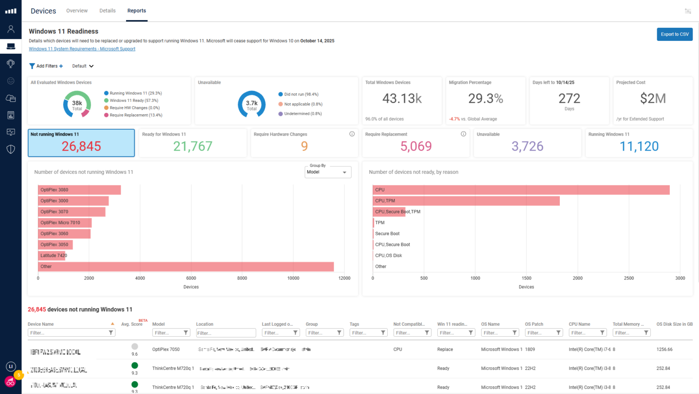Open the smiley sentiment icon in the sidebar
The height and width of the screenshot is (394, 699).
click(10, 81)
